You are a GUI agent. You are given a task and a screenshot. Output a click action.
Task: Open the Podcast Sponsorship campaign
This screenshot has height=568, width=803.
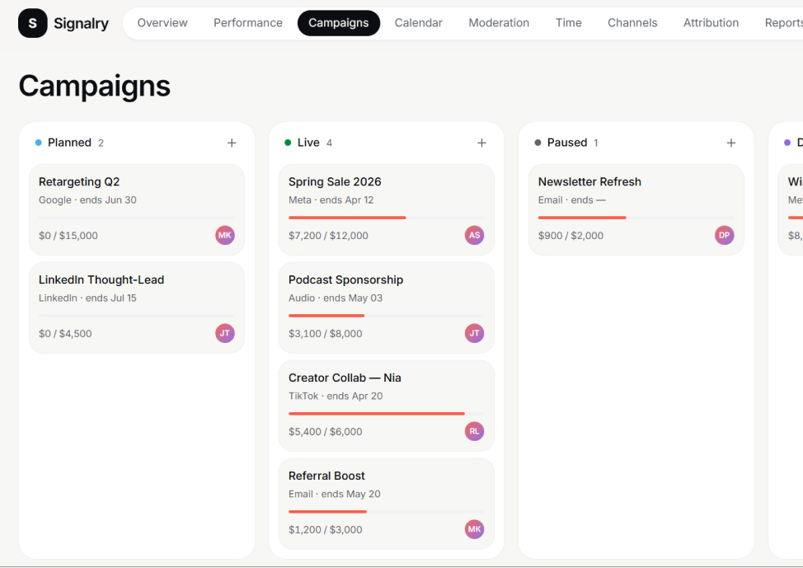pos(386,307)
